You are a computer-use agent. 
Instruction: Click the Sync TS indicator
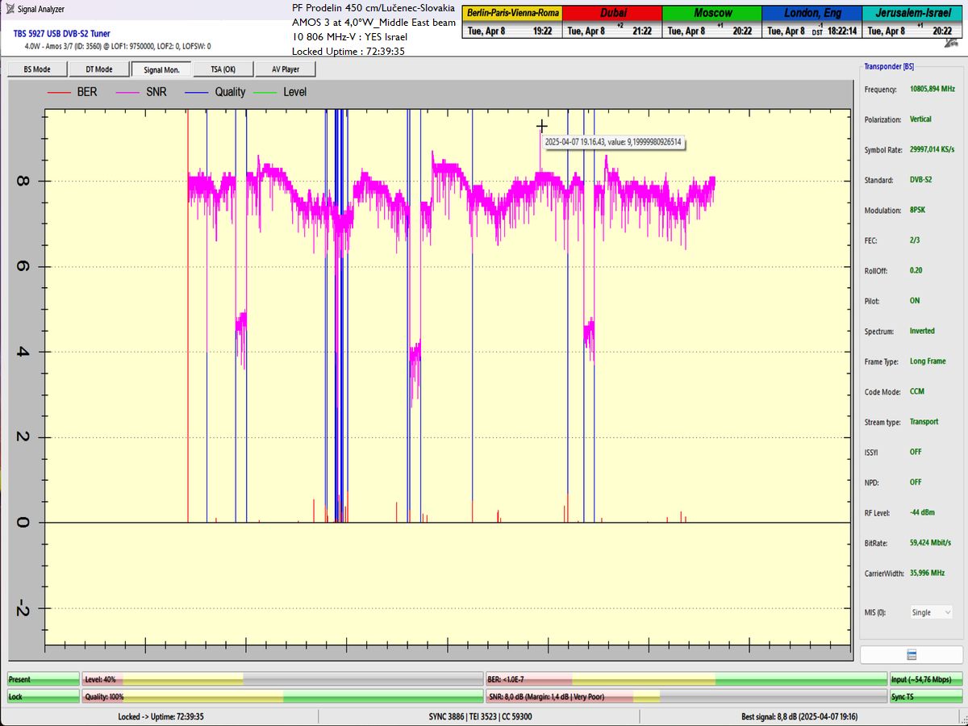pos(925,697)
